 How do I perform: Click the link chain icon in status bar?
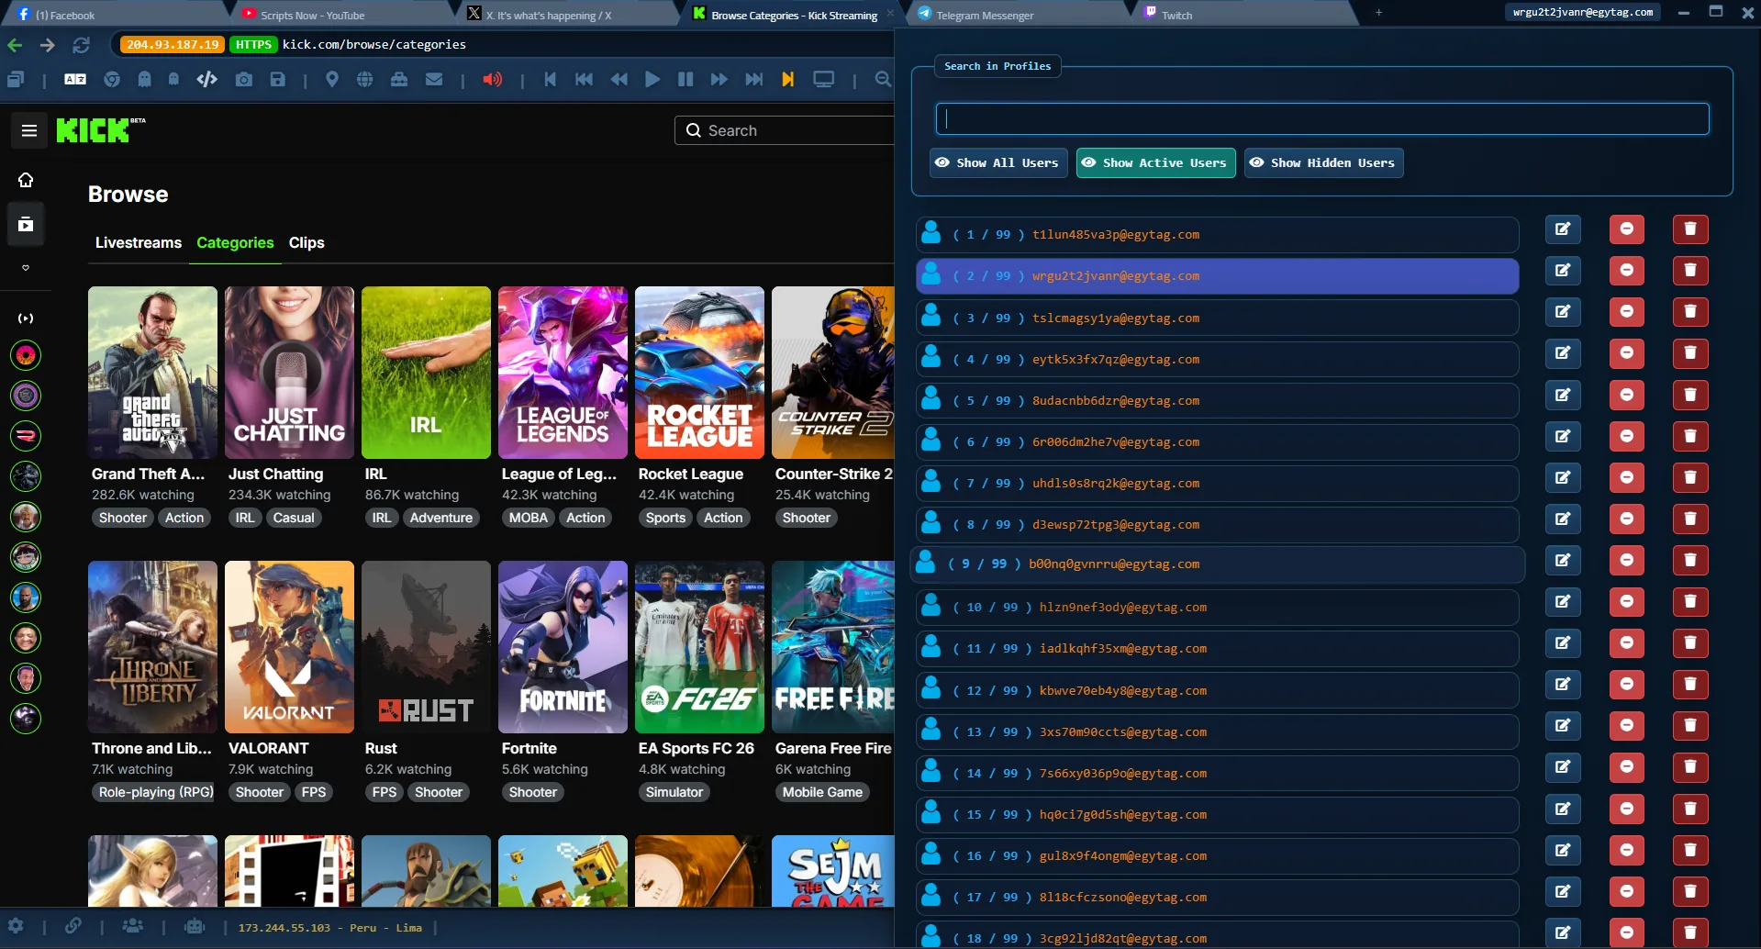(73, 926)
